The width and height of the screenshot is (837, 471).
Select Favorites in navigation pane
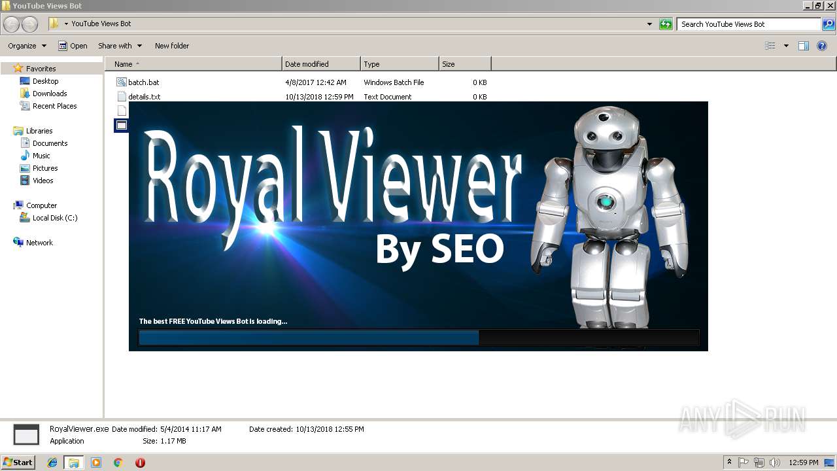click(x=41, y=69)
